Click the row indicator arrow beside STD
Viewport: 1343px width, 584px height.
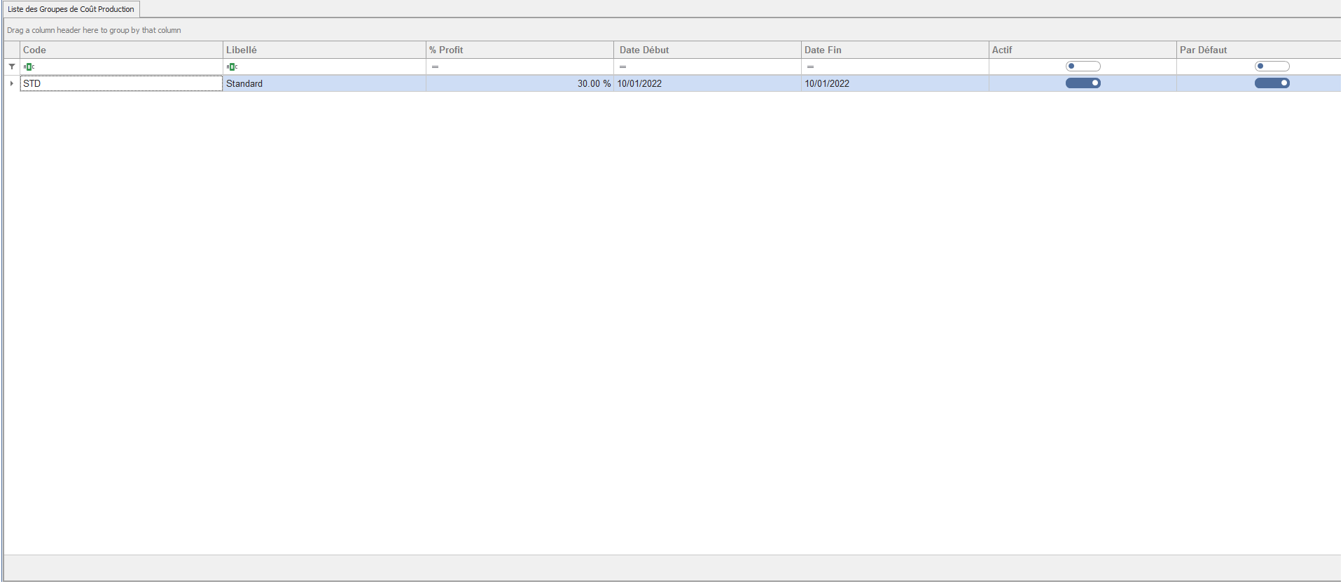click(x=12, y=83)
